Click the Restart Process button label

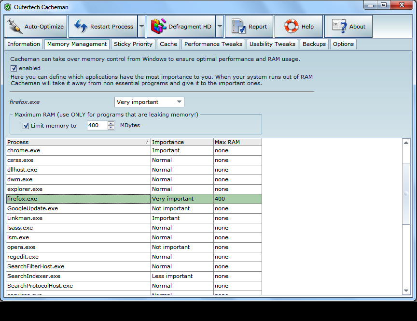pyautogui.click(x=111, y=27)
